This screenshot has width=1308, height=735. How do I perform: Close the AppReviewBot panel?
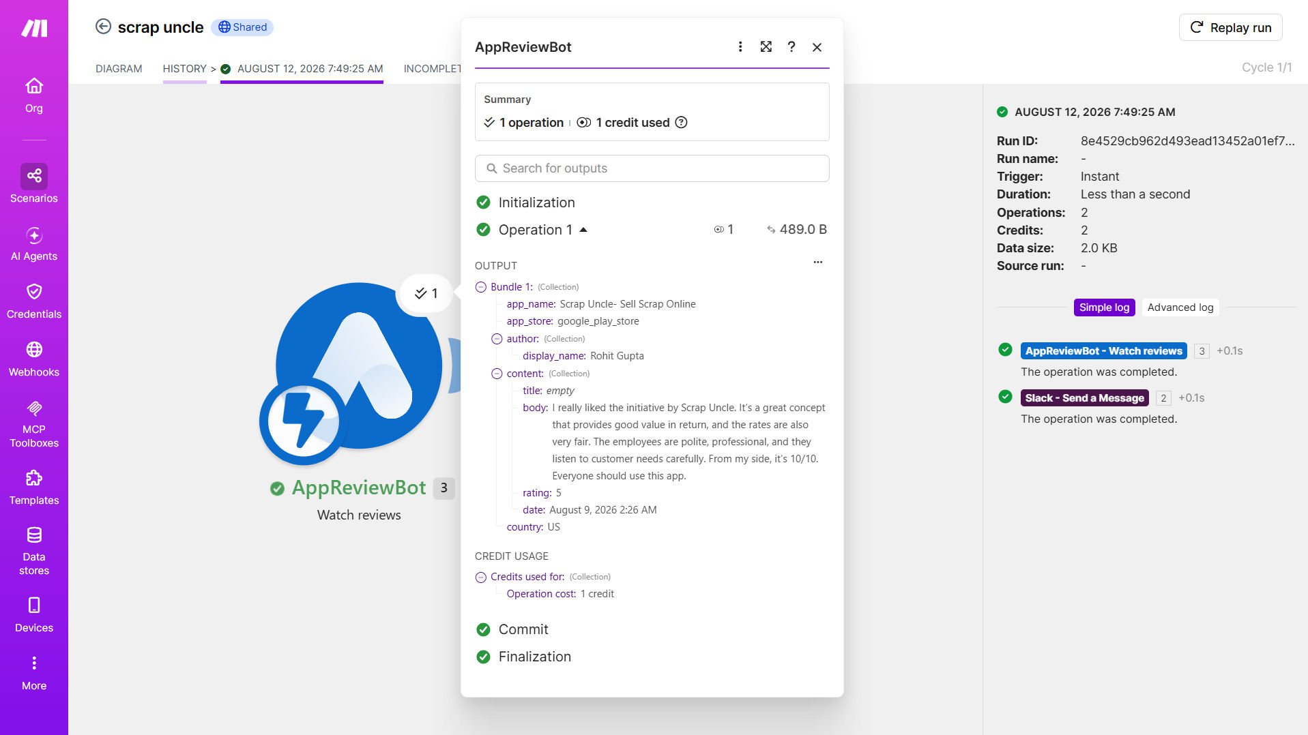click(817, 47)
